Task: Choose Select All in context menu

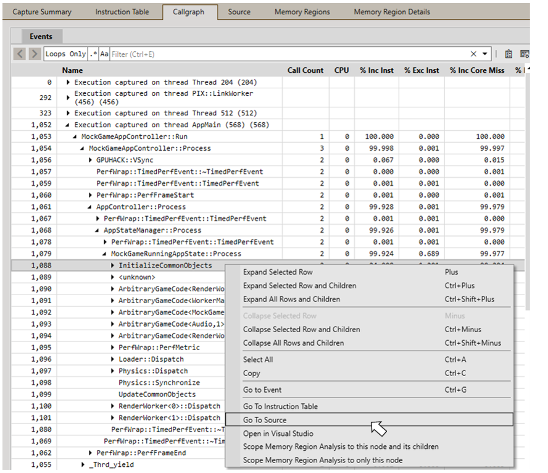Action: 370,359
